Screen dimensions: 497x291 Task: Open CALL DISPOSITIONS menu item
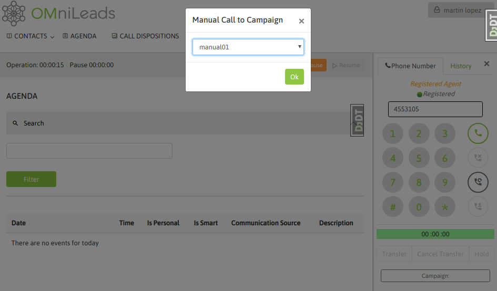pyautogui.click(x=146, y=36)
